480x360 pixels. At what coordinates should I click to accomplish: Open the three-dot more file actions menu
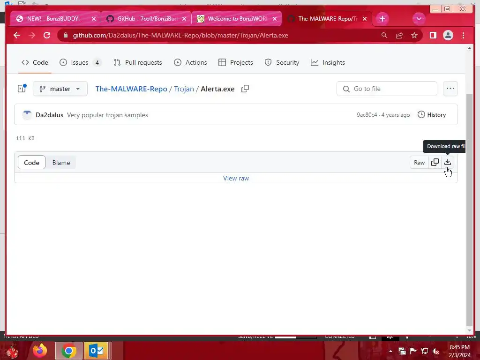[x=450, y=89]
